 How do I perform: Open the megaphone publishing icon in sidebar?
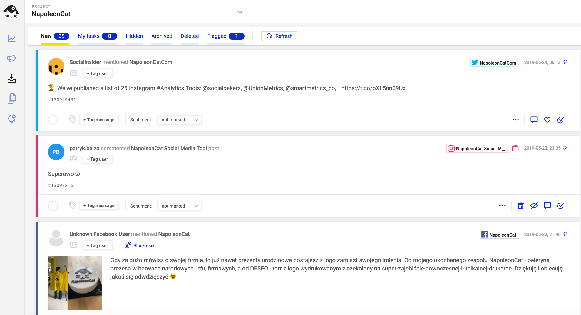coord(12,58)
